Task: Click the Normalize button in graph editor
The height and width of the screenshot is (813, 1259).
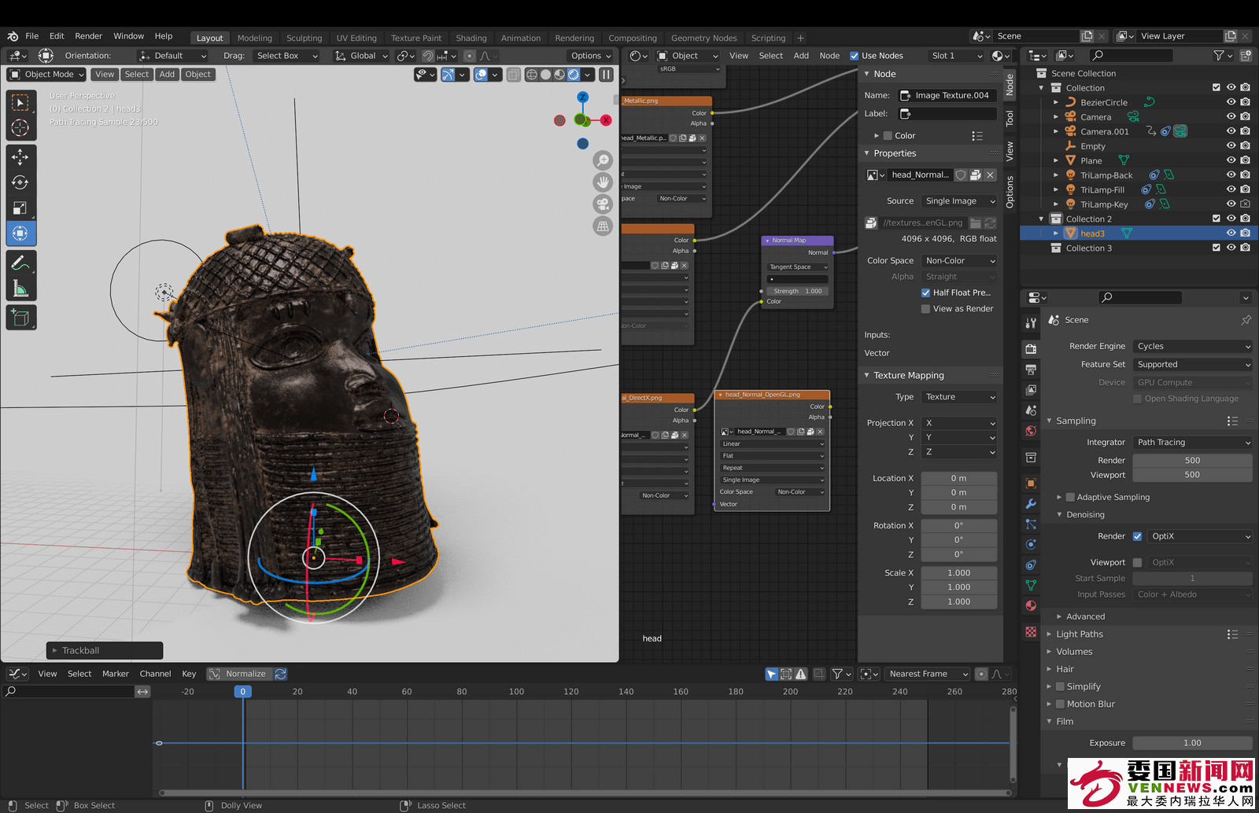Action: pyautogui.click(x=239, y=674)
